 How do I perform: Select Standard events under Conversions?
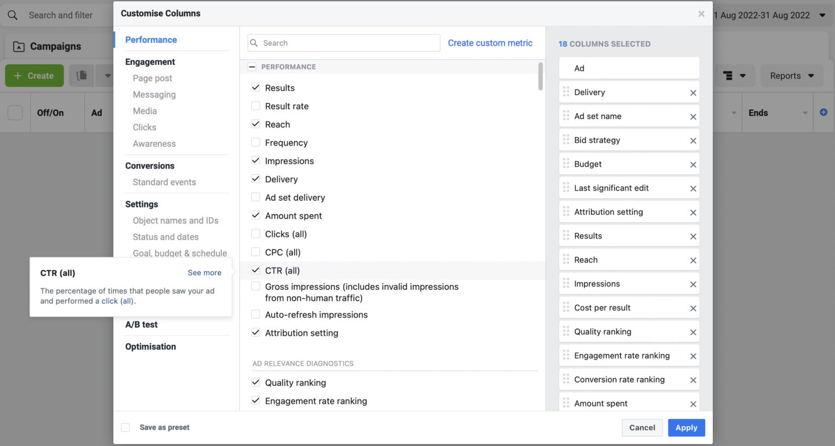coord(164,182)
